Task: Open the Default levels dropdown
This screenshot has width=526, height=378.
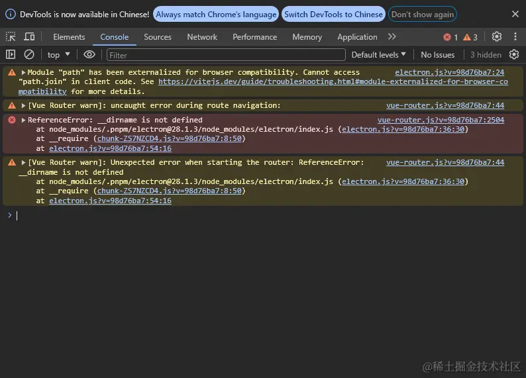Action: 378,55
